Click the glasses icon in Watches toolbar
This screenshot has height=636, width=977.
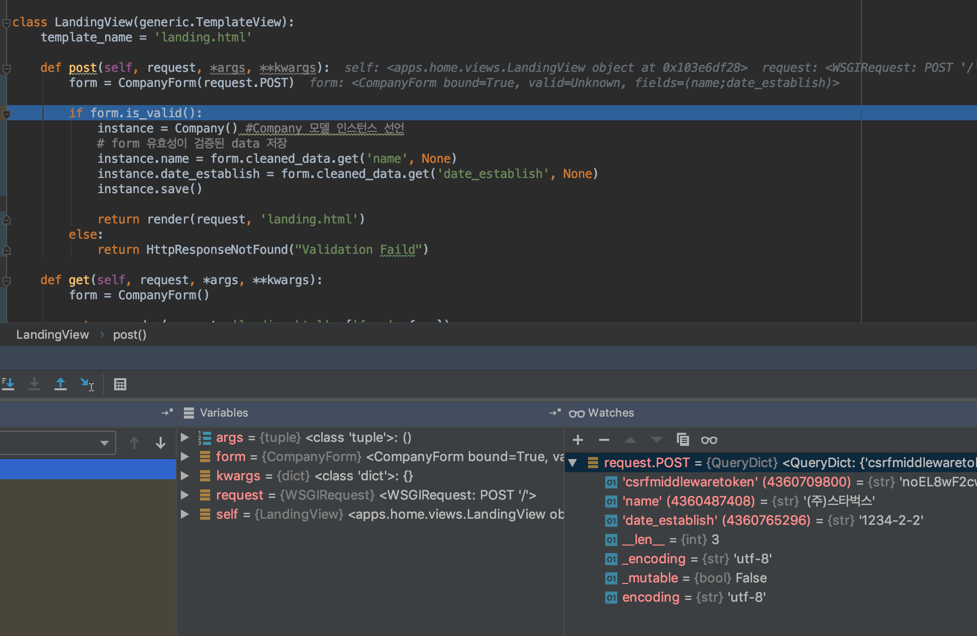(x=709, y=440)
